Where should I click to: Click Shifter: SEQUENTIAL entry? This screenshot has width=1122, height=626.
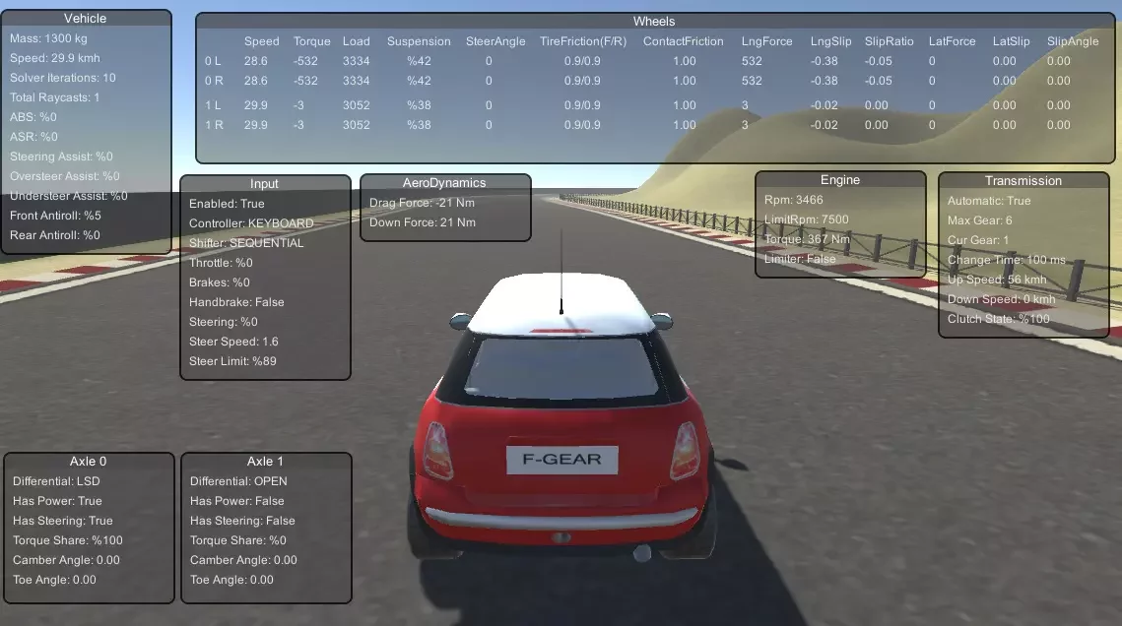click(246, 243)
